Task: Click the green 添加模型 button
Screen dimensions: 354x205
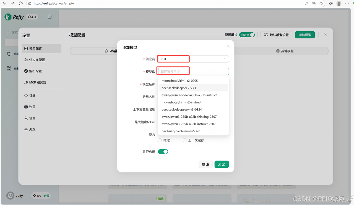Action: pyautogui.click(x=305, y=35)
